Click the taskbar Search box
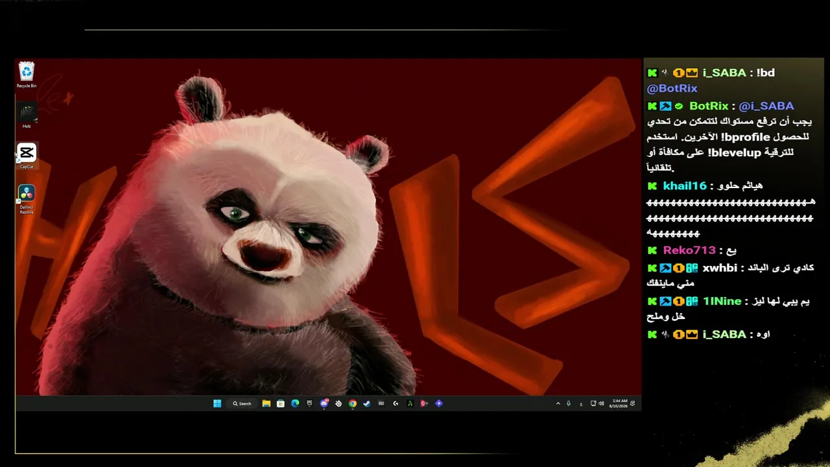 click(x=243, y=403)
